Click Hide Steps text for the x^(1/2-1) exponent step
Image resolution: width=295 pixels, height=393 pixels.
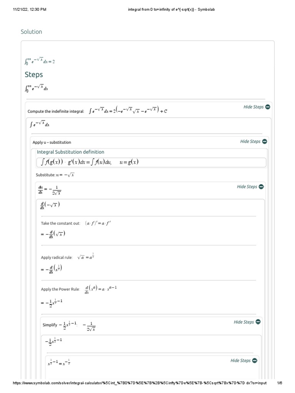[x=240, y=361]
